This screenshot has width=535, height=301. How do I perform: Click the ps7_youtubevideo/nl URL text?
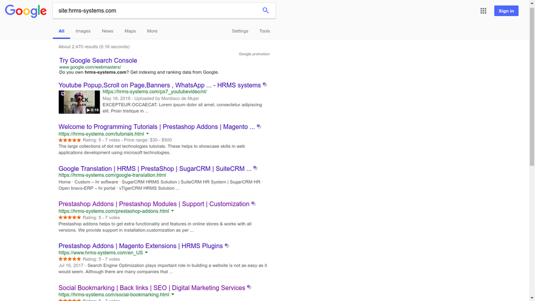tap(155, 92)
